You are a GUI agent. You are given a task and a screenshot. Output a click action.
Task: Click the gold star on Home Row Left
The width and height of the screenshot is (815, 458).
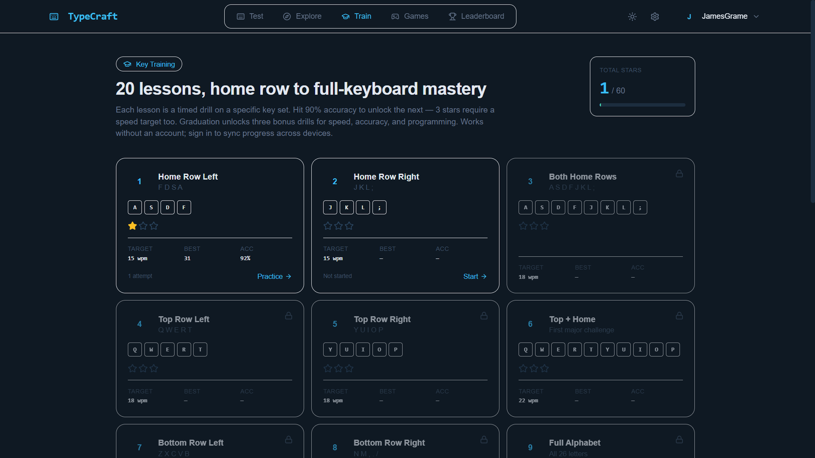coord(132,226)
